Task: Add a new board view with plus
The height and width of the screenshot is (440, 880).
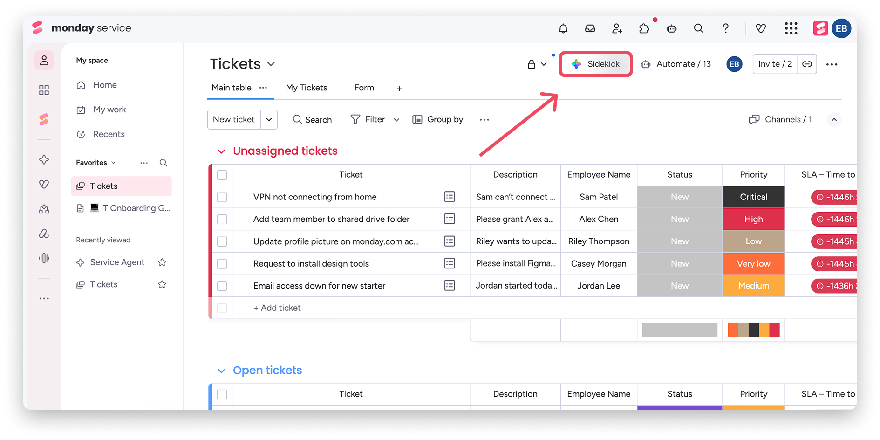Action: (399, 89)
